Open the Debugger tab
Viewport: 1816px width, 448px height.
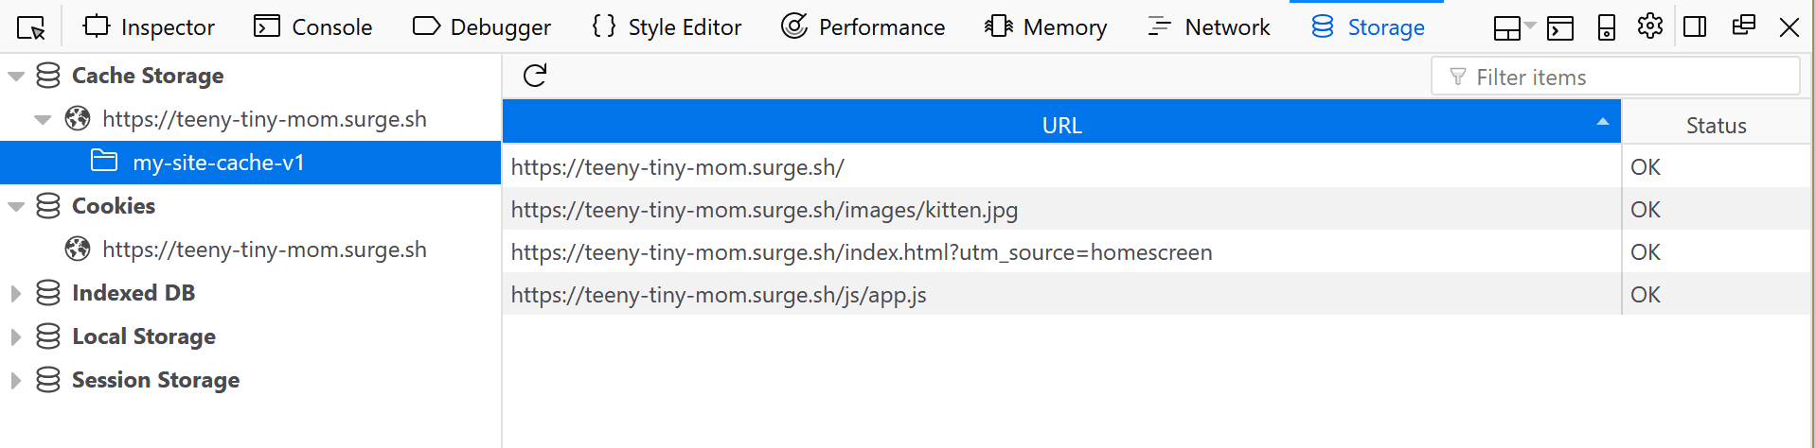point(482,27)
